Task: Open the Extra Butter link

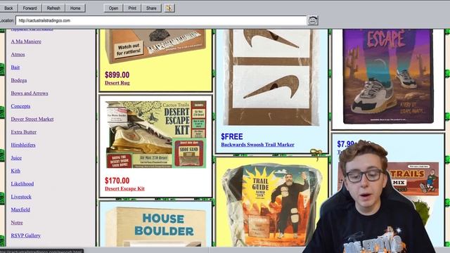Action: 24,132
